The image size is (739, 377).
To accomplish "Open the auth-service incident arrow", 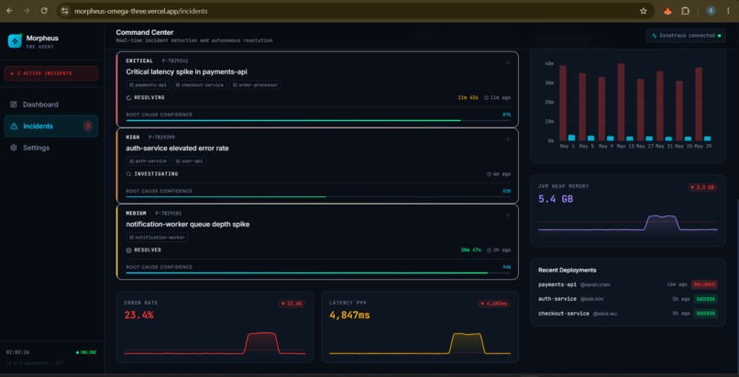I will pos(507,139).
